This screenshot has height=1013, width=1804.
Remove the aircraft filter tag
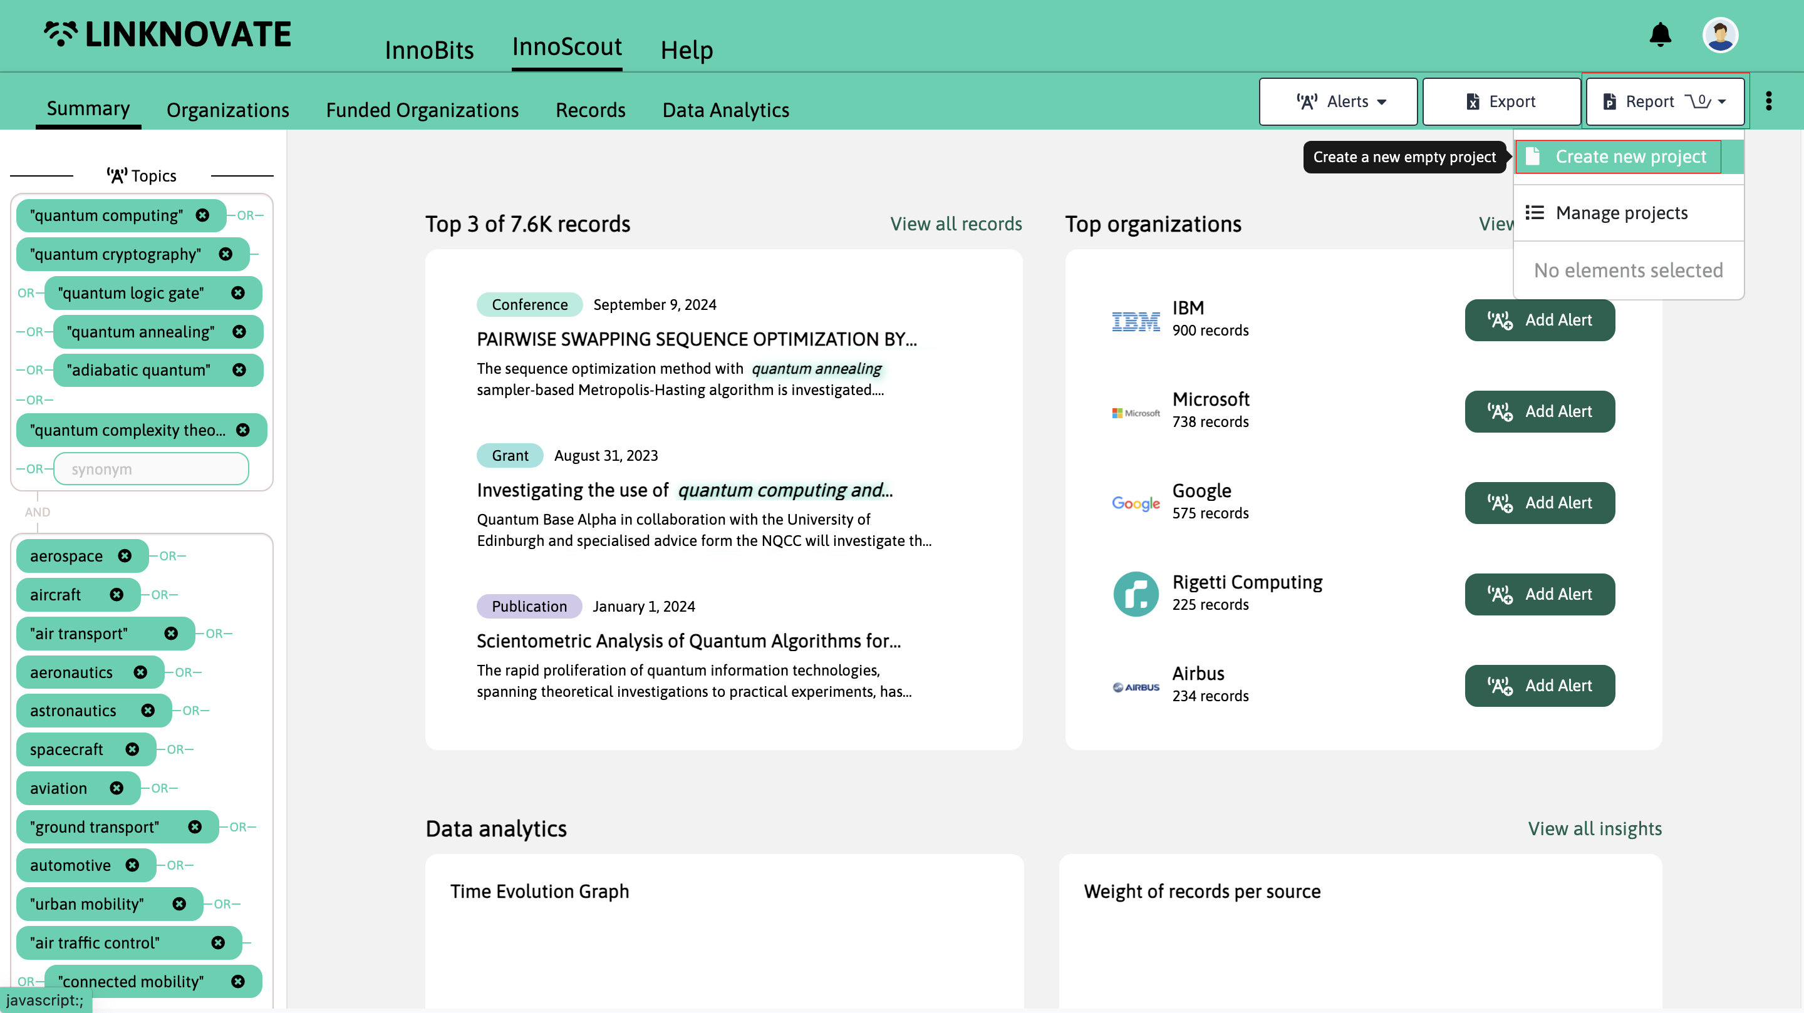point(117,594)
